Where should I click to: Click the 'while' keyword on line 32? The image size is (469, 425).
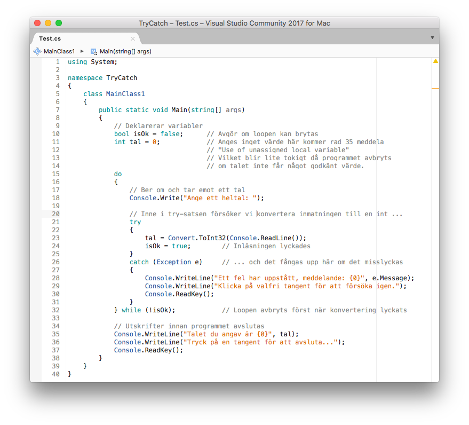pos(131,310)
